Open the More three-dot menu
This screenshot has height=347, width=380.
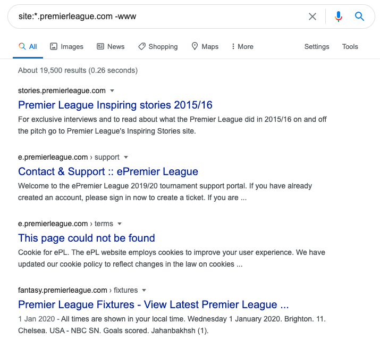tap(233, 46)
